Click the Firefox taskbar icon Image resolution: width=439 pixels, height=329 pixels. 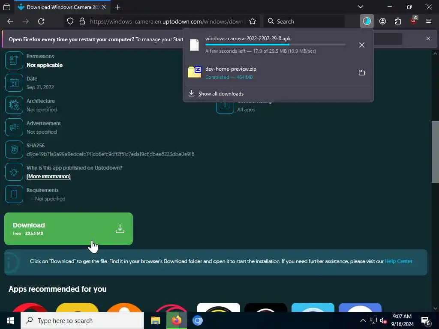point(176,320)
